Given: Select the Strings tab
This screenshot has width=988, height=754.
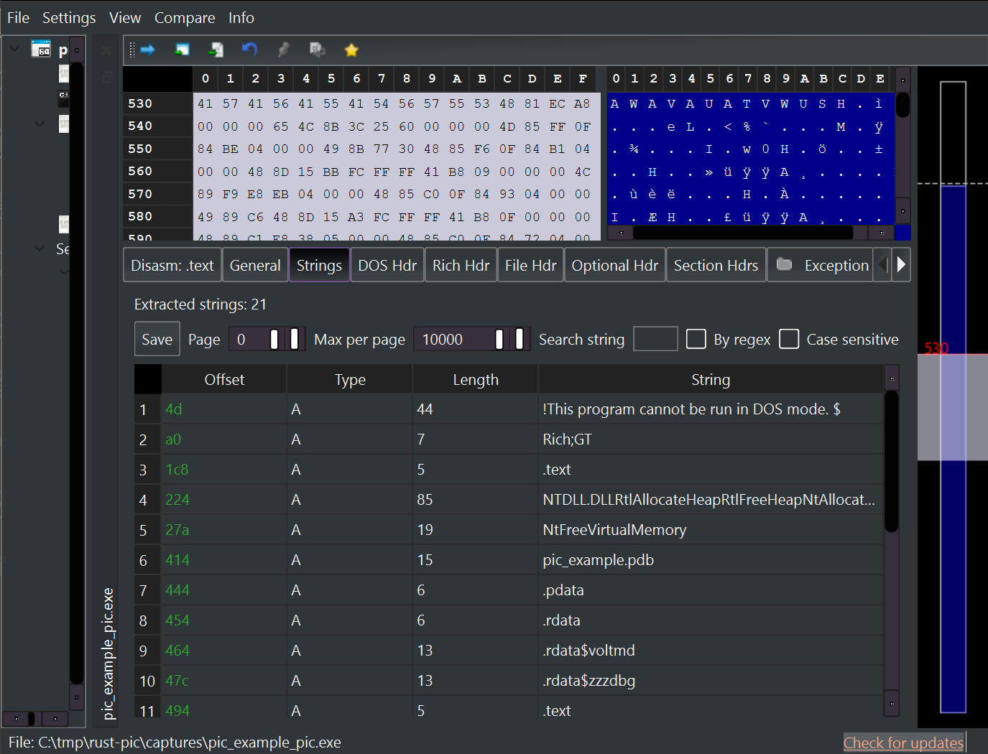Looking at the screenshot, I should tap(319, 265).
